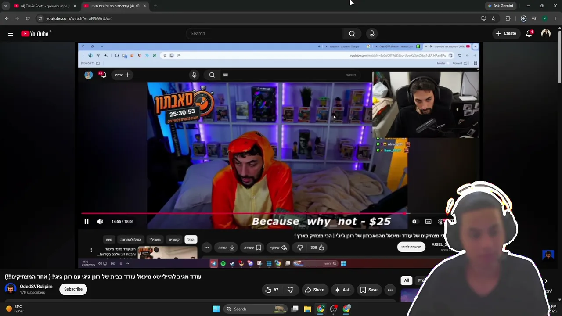Screen dimensions: 562x316
Task: Open the YouTube guide hamburger menu
Action: point(11,34)
